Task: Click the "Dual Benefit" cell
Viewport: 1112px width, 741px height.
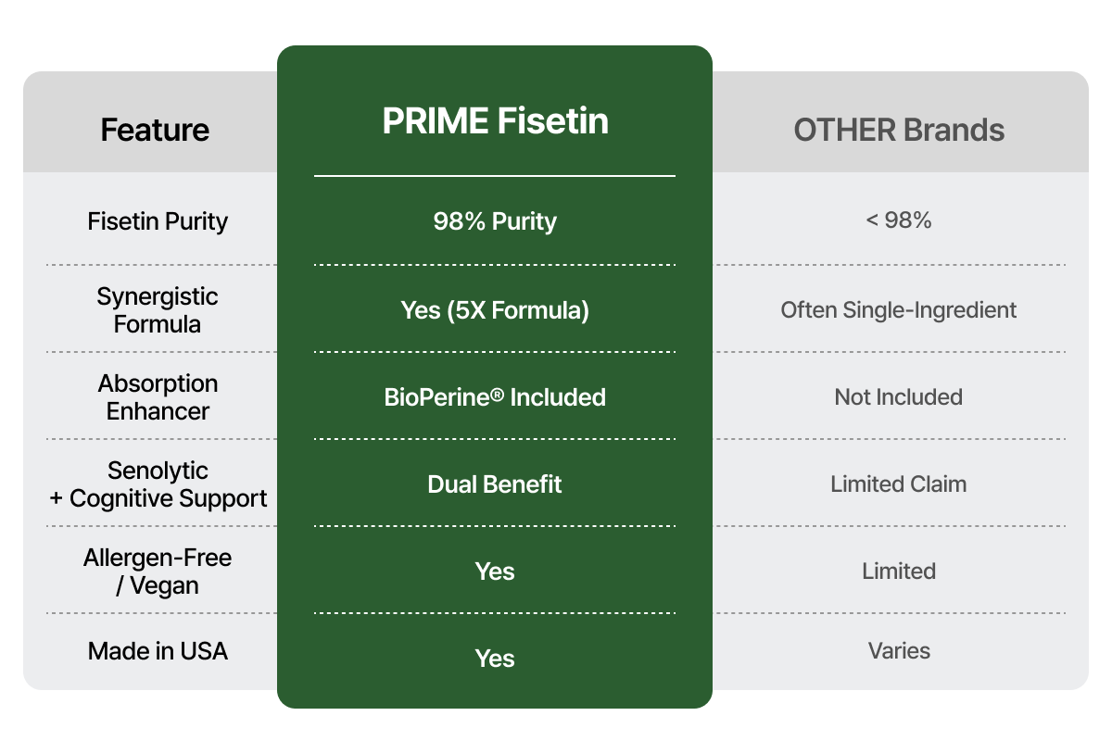Action: click(x=495, y=484)
